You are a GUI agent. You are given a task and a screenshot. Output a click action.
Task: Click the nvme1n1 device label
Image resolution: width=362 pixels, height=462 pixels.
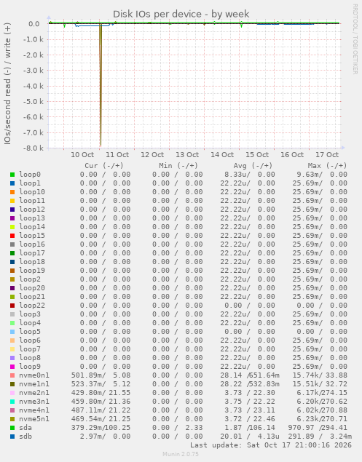click(x=34, y=384)
